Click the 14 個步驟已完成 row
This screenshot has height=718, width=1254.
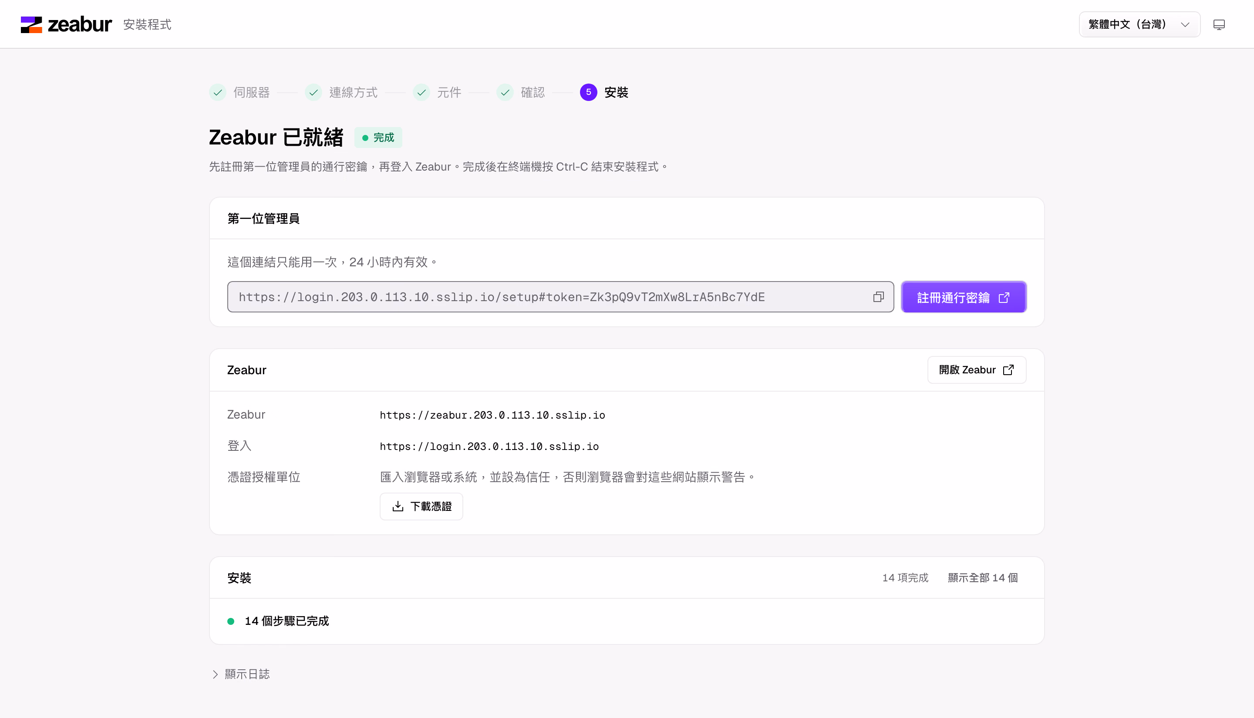(627, 621)
